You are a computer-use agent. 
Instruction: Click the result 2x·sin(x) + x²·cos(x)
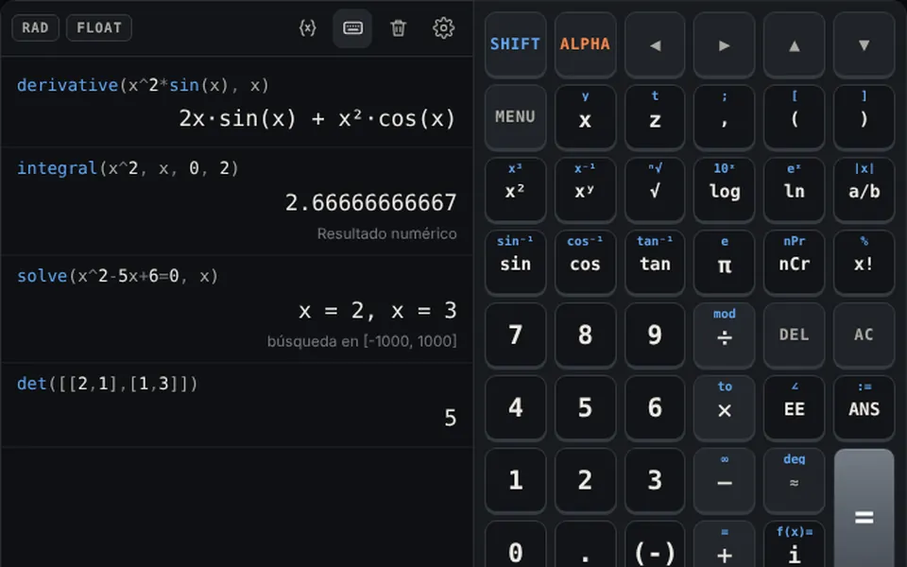point(317,119)
